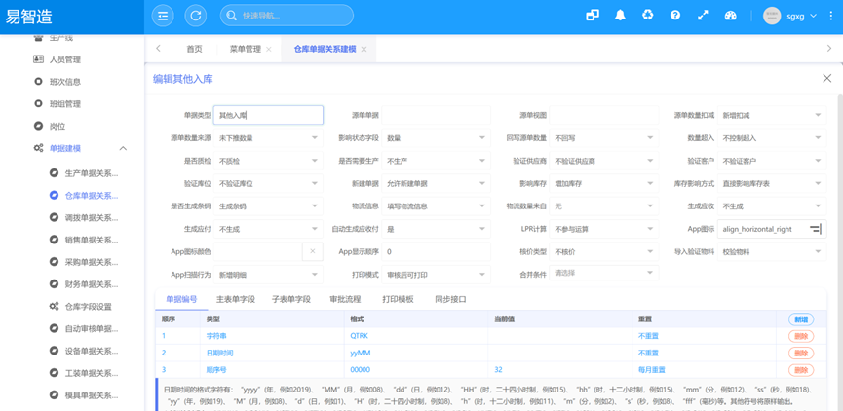The width and height of the screenshot is (843, 411).
Task: Open the 合并条件 dropdown
Action: click(604, 274)
